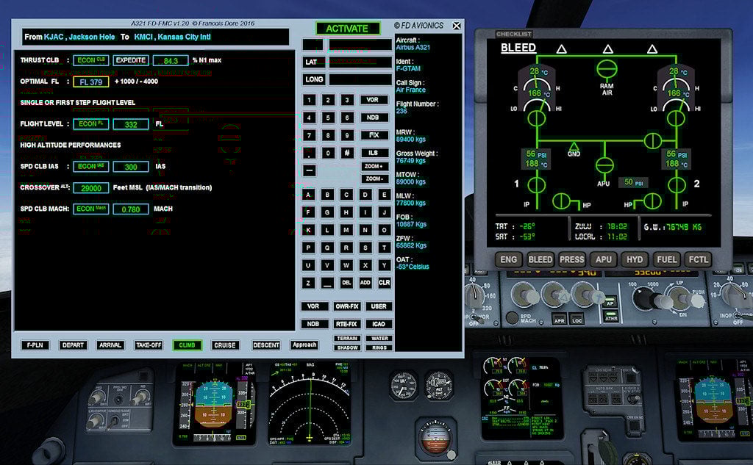Open the Approach page tab
Viewport: 753px width, 465px height.
[x=304, y=345]
